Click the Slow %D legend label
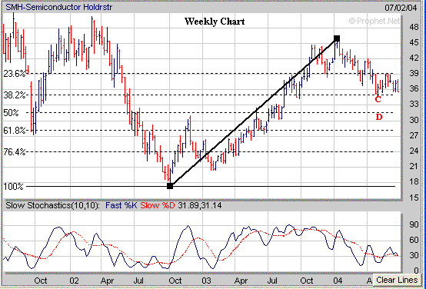This screenshot has height=289, width=426. pos(158,206)
